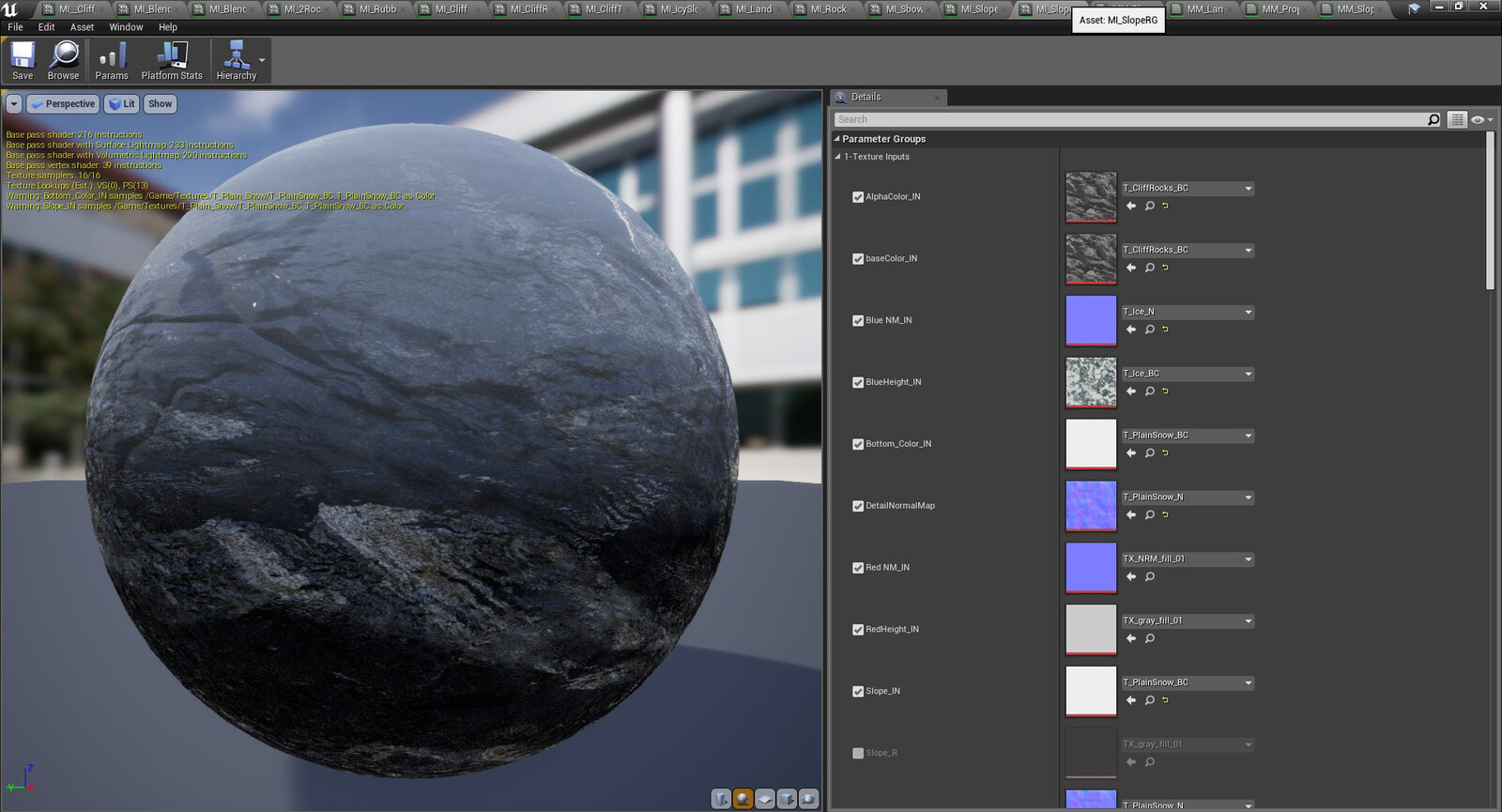Save the material instance with Save icon

23,61
